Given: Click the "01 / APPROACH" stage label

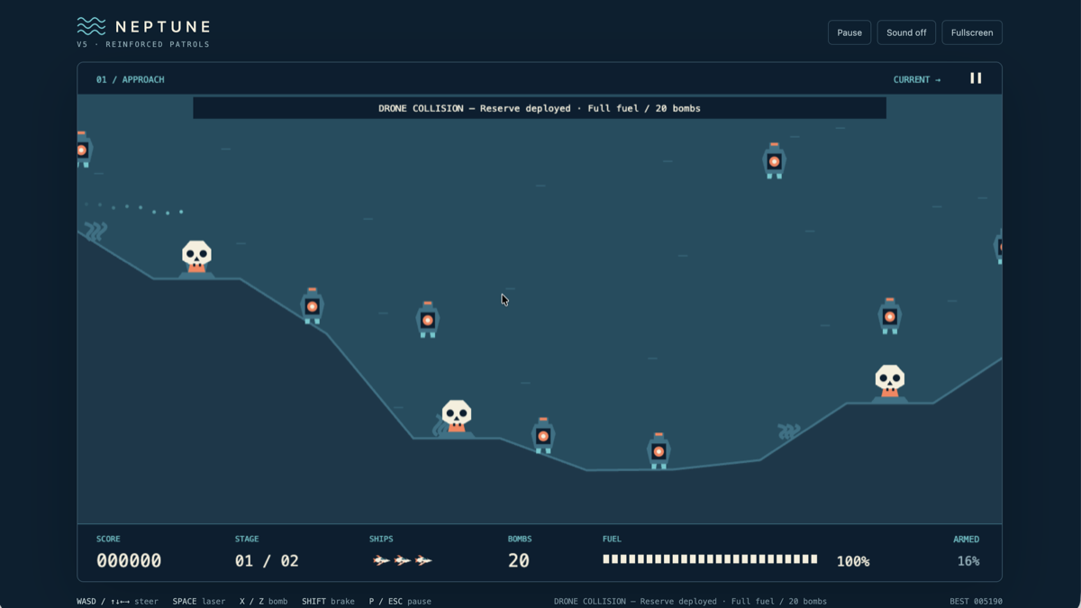Looking at the screenshot, I should (131, 79).
